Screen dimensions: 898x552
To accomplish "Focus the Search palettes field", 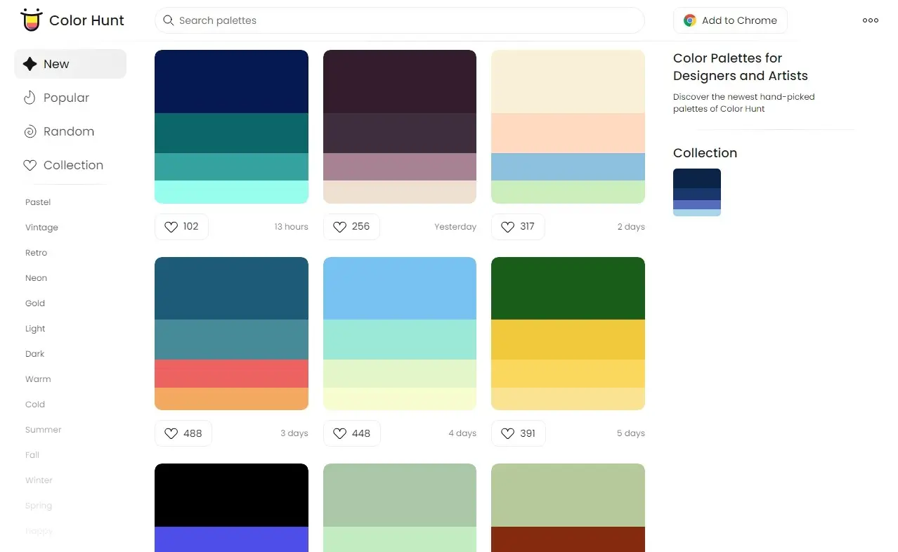I will click(x=399, y=20).
